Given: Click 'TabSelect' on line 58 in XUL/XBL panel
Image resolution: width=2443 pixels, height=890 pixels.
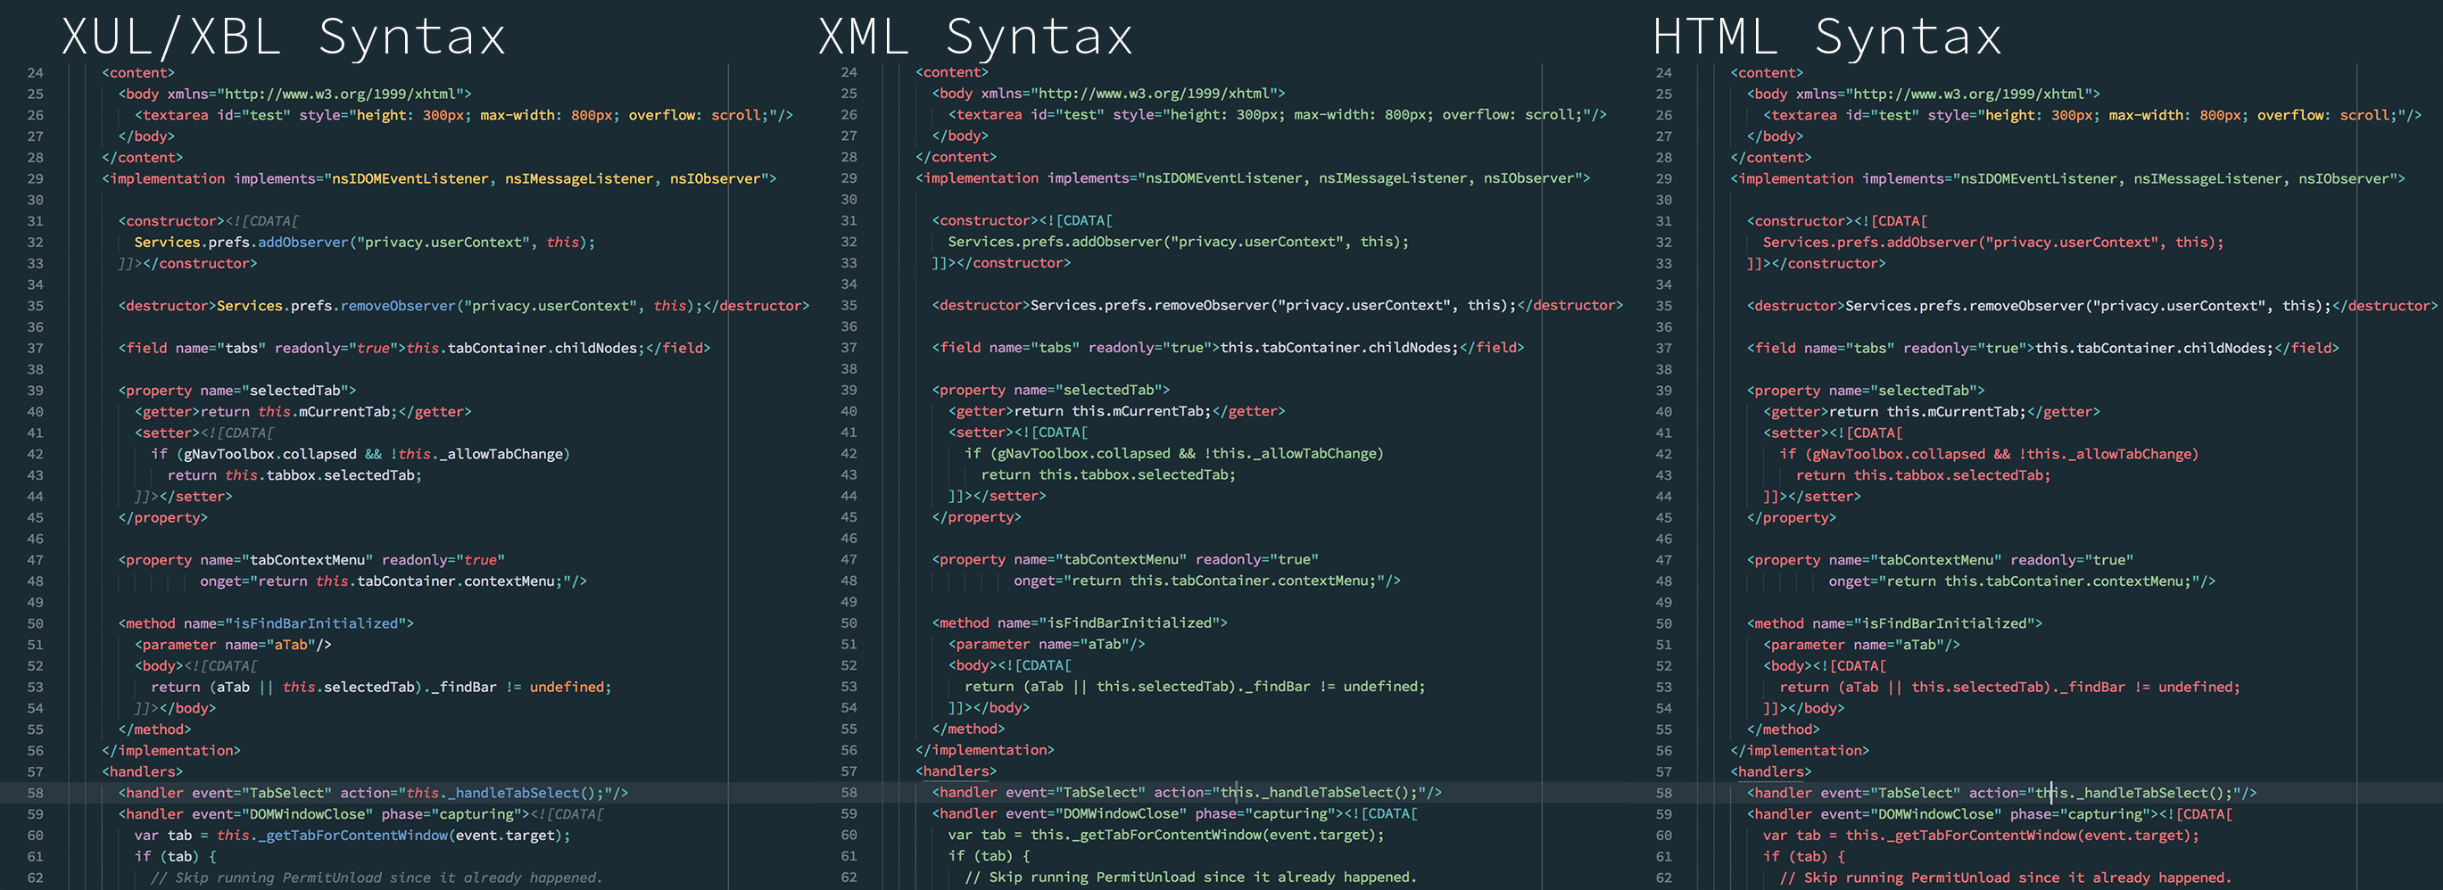Looking at the screenshot, I should (x=286, y=794).
